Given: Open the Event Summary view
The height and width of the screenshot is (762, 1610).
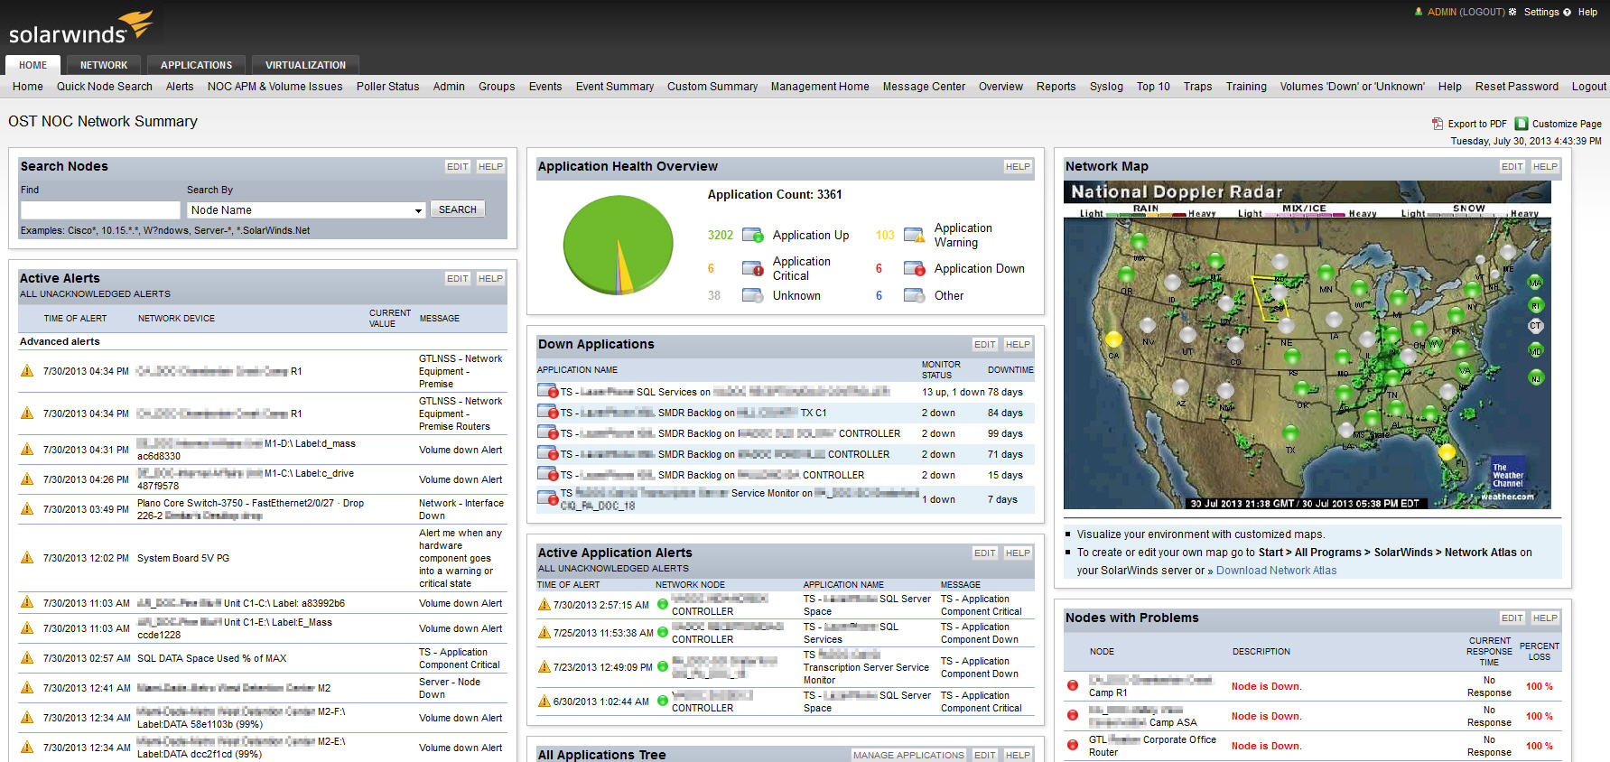Looking at the screenshot, I should (615, 87).
